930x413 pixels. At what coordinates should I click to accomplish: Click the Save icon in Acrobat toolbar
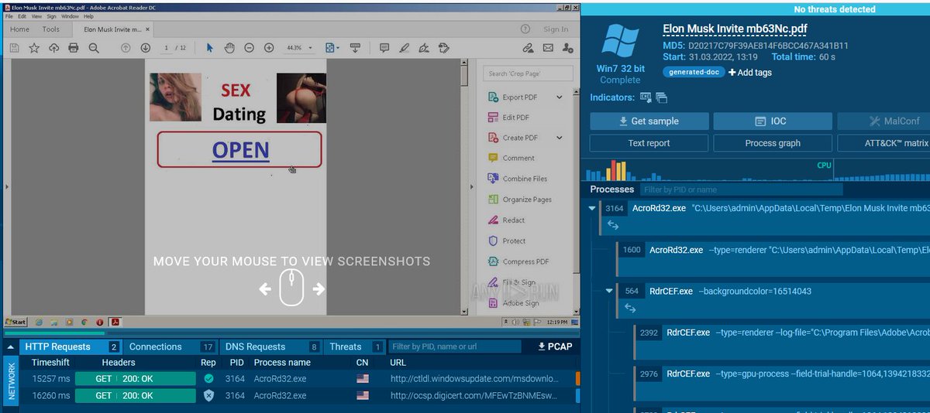[x=14, y=48]
